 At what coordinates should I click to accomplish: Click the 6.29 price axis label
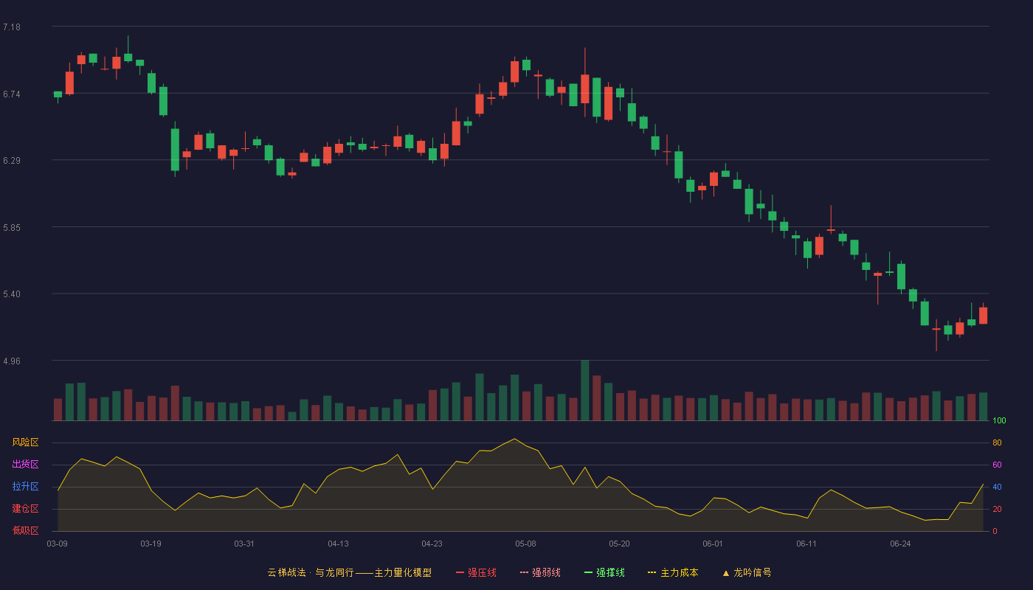(12, 161)
